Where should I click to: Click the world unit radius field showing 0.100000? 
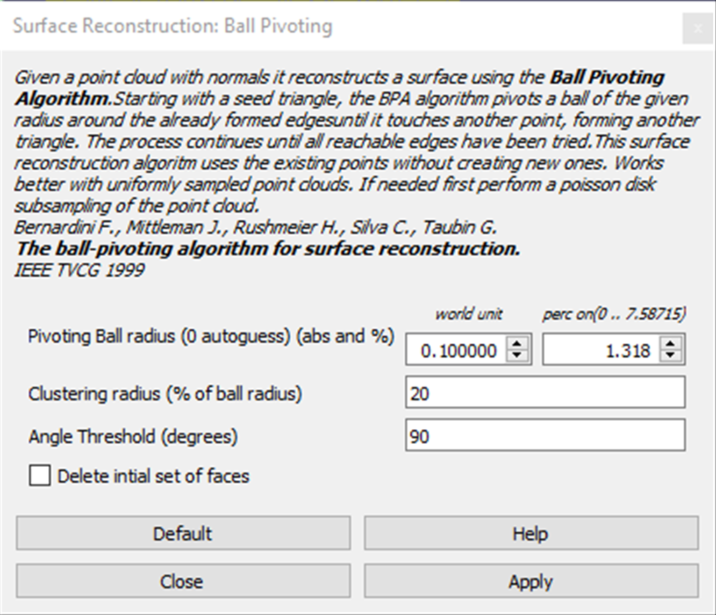pyautogui.click(x=457, y=350)
